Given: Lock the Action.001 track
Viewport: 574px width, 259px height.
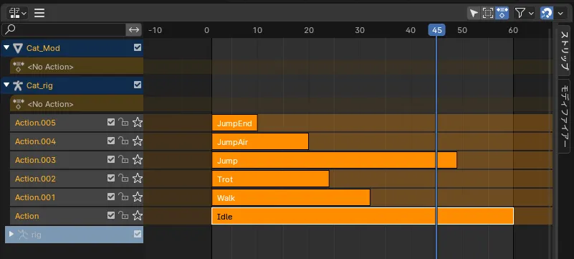Looking at the screenshot, I should pyautogui.click(x=123, y=197).
